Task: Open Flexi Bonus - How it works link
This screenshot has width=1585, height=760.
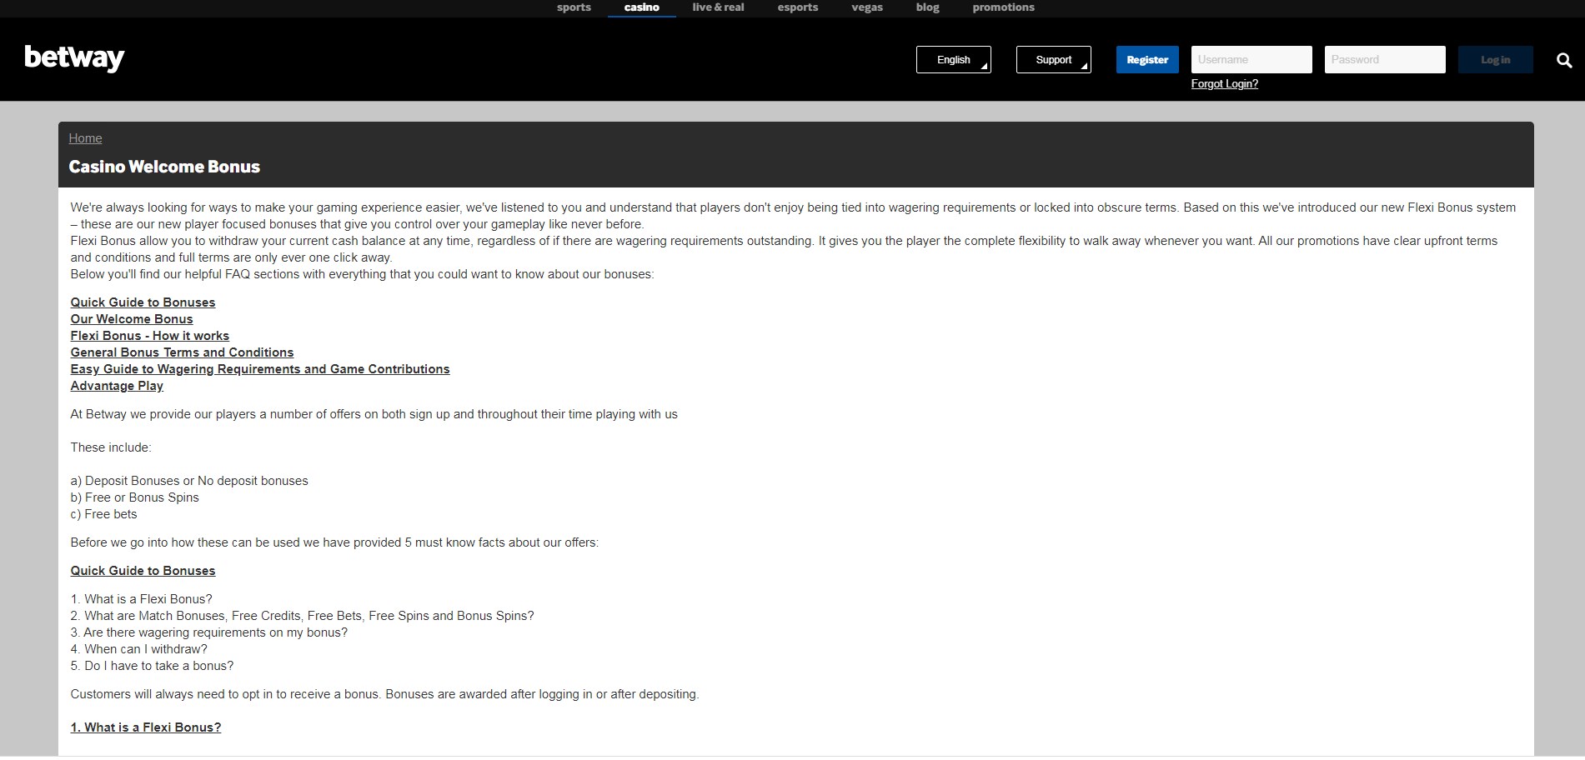Action: [x=150, y=336]
